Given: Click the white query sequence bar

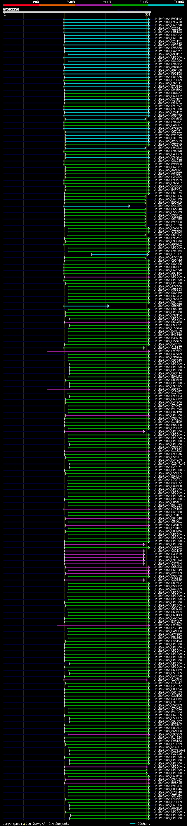Looking at the screenshot, I should (77, 12).
